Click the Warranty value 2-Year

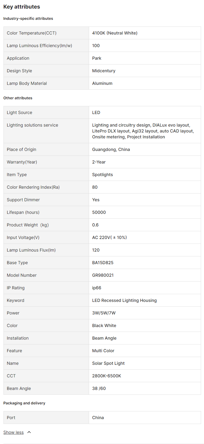(x=99, y=162)
